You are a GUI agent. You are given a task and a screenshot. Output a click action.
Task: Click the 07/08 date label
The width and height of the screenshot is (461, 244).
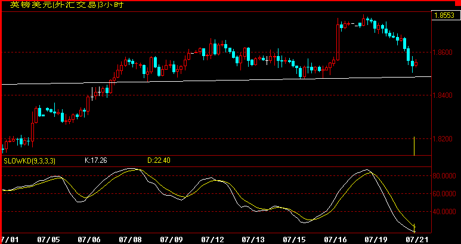[x=130, y=240]
